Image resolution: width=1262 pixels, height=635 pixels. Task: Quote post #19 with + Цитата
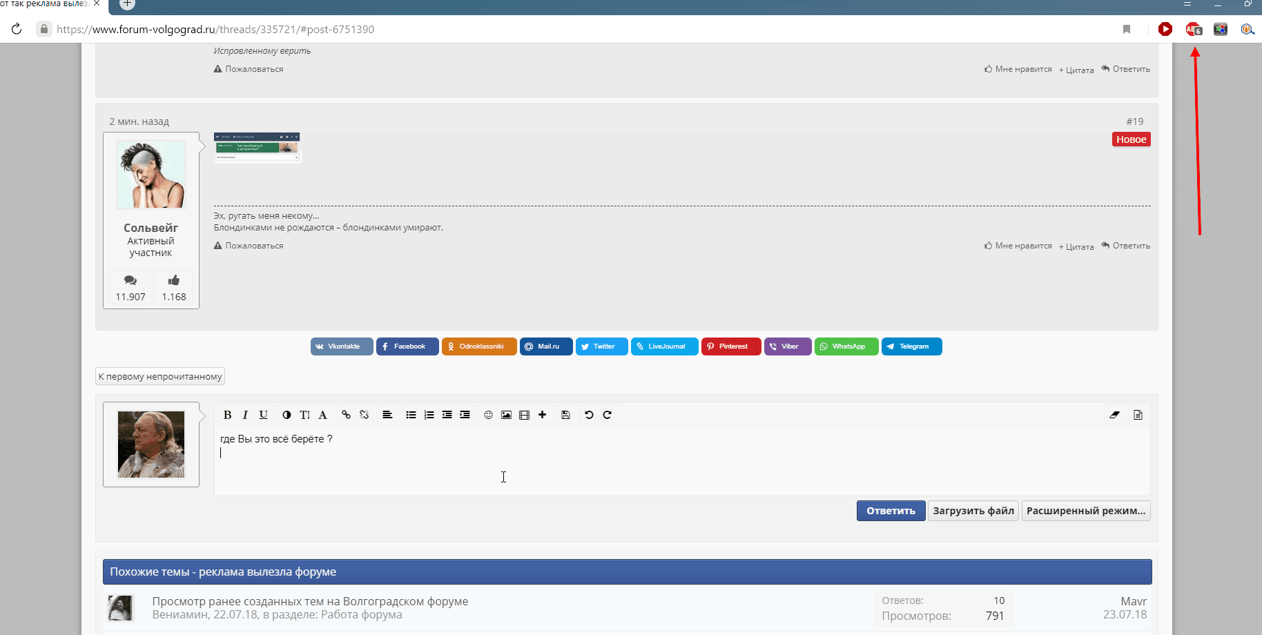click(x=1076, y=246)
